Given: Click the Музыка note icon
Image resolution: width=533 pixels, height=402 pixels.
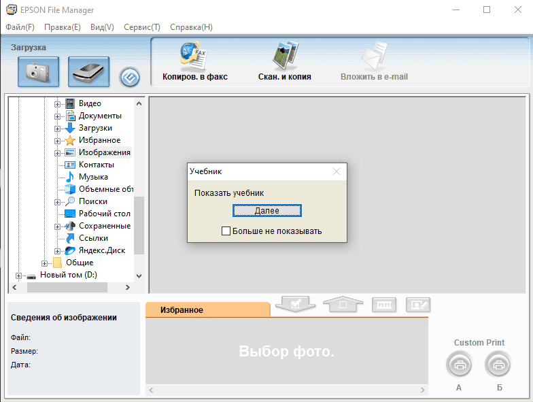Looking at the screenshot, I should pos(70,177).
